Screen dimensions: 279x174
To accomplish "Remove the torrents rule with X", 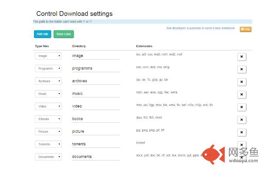I will coord(242,145).
